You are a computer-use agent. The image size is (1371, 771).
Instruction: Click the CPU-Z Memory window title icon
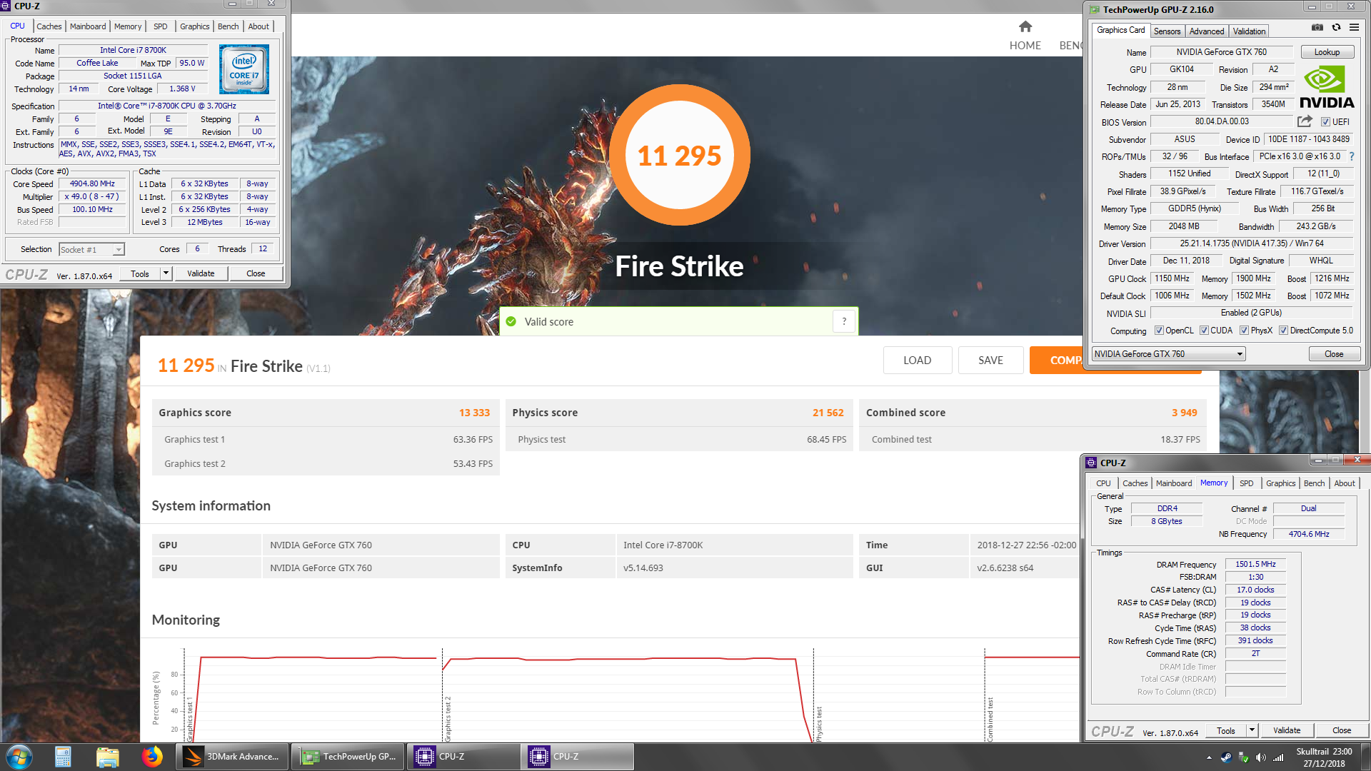pyautogui.click(x=1090, y=463)
